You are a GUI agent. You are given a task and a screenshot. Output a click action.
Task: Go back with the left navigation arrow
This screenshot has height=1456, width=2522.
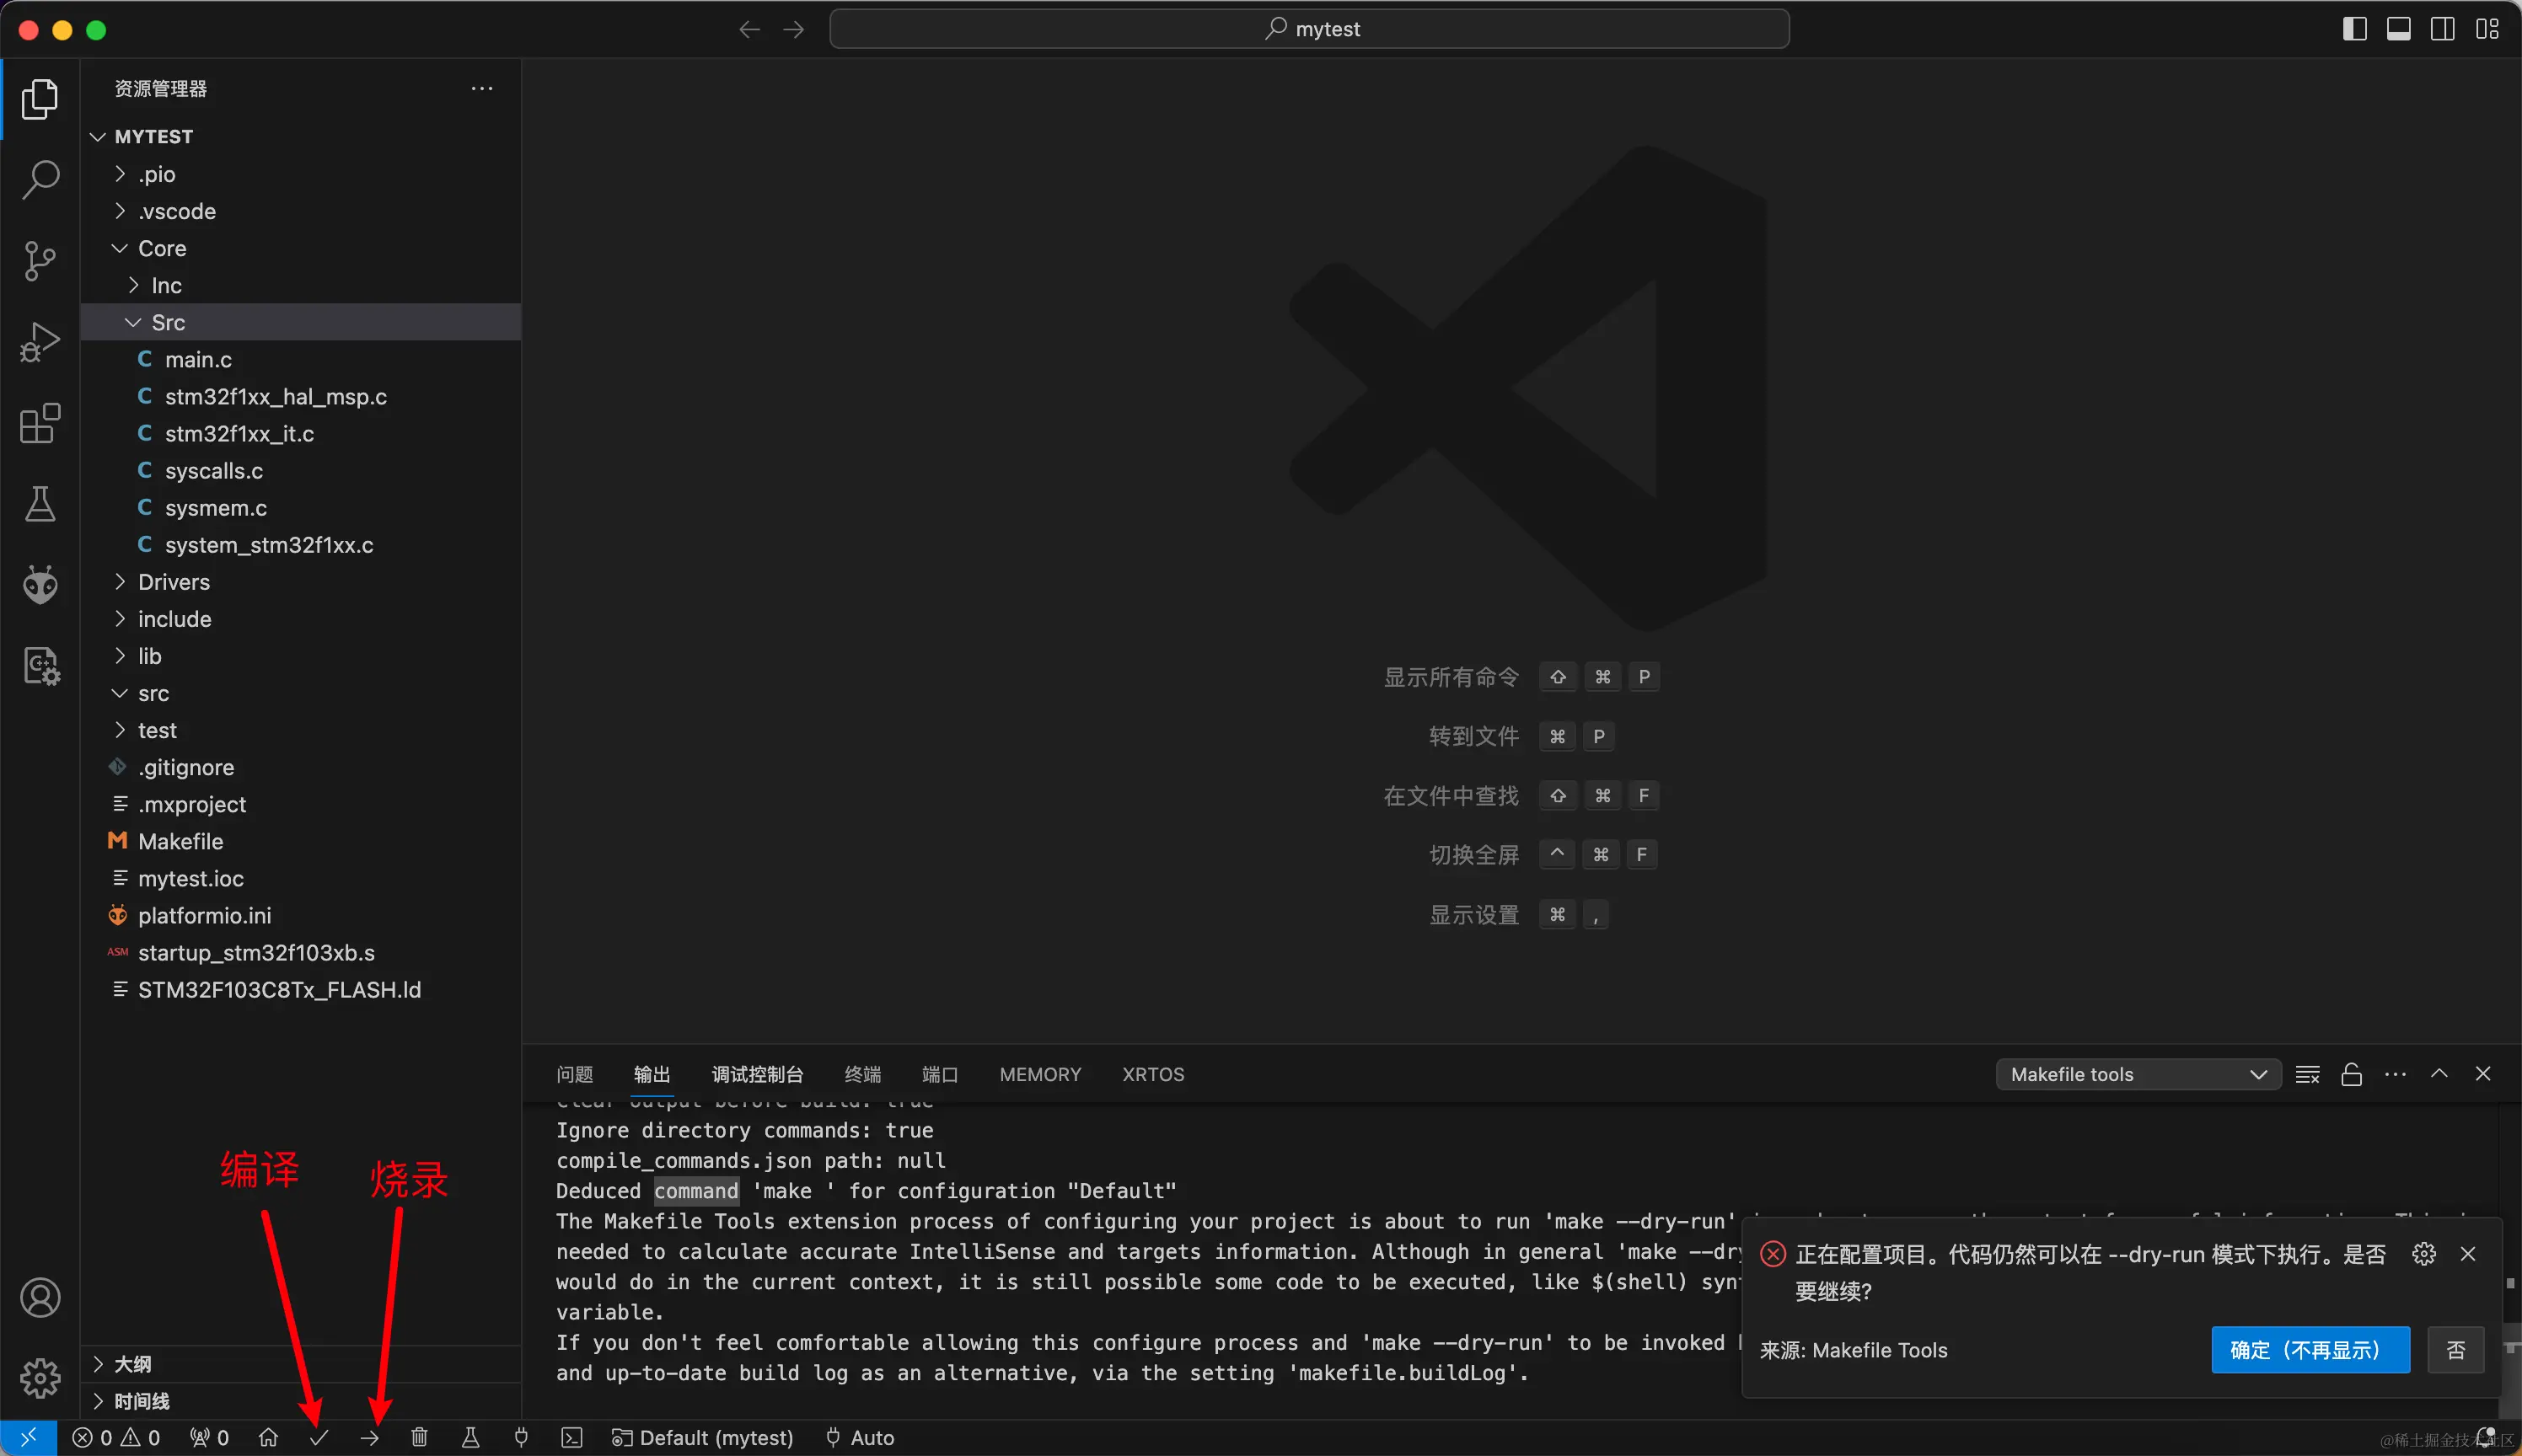pyautogui.click(x=749, y=29)
